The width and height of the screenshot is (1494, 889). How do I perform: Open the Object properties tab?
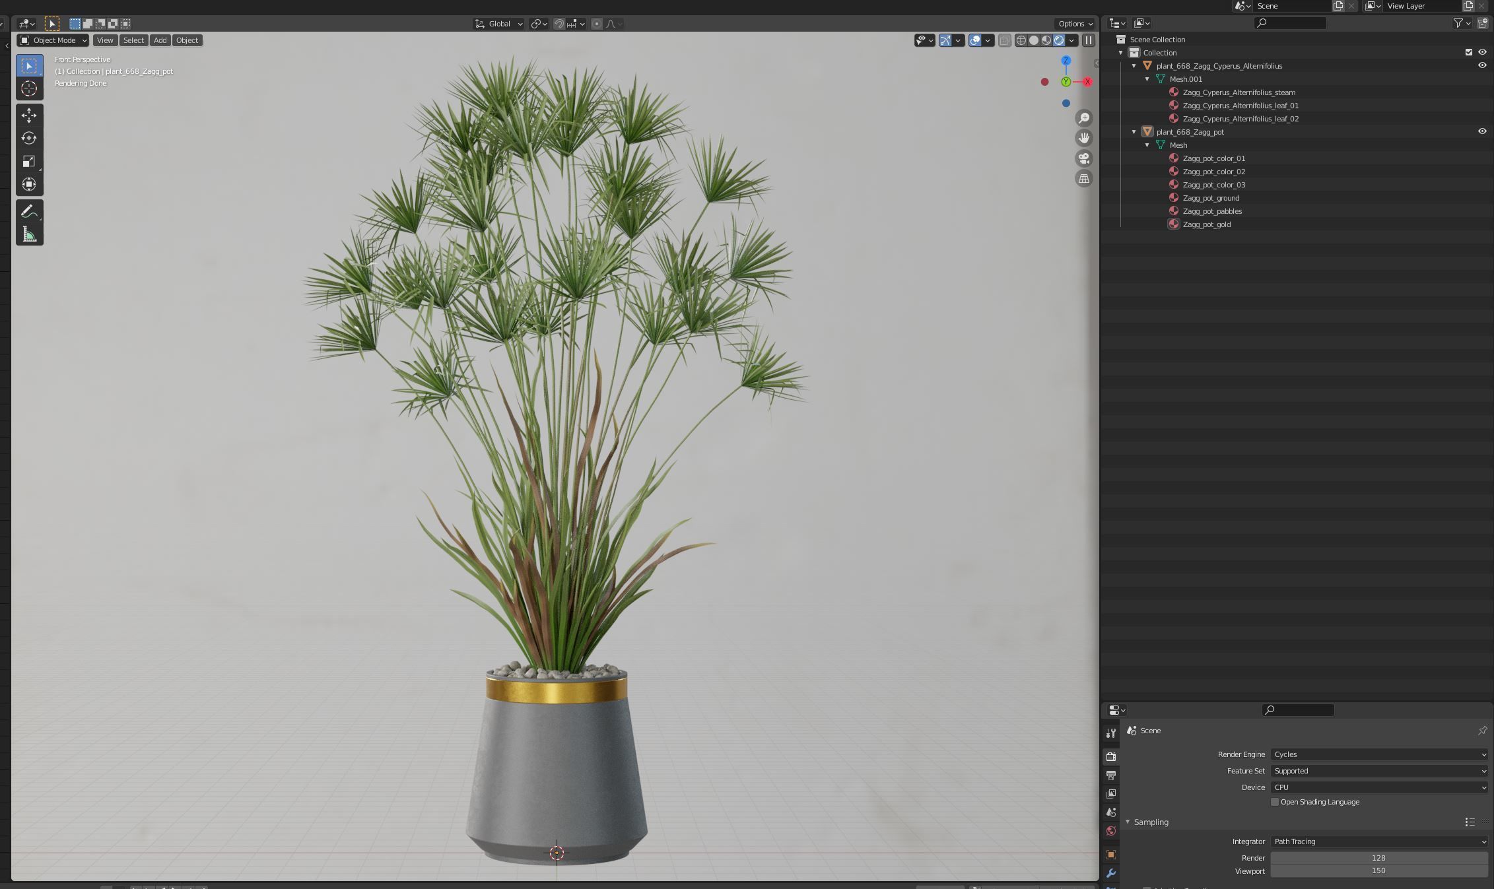1111,855
